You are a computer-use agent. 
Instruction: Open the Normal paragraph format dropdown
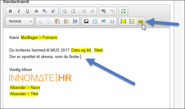point(20,21)
